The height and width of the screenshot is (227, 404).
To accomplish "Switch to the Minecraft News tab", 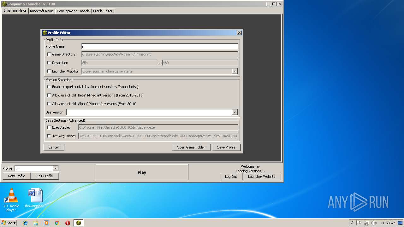I will point(42,11).
